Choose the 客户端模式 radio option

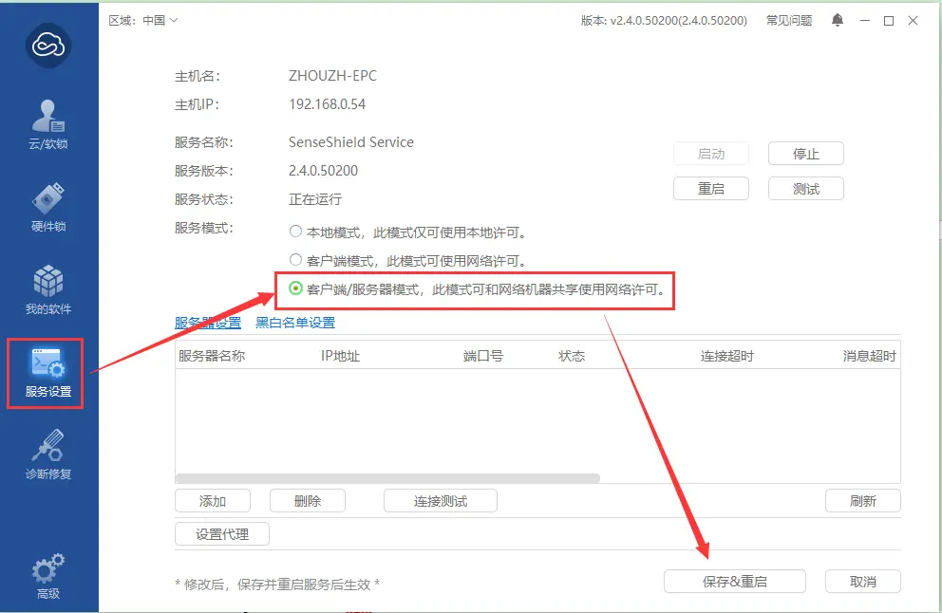click(295, 260)
